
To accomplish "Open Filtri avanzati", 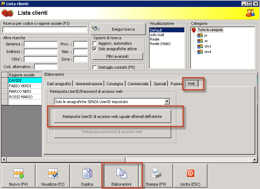I will coord(118,56).
